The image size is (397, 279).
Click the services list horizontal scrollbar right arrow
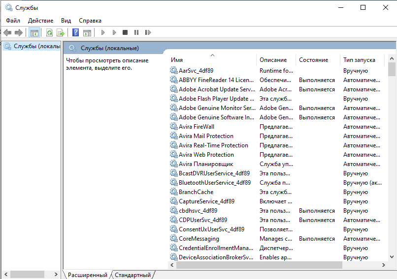(x=384, y=265)
